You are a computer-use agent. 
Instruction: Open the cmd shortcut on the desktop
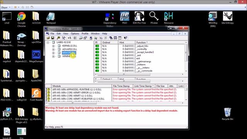[x=7, y=18]
